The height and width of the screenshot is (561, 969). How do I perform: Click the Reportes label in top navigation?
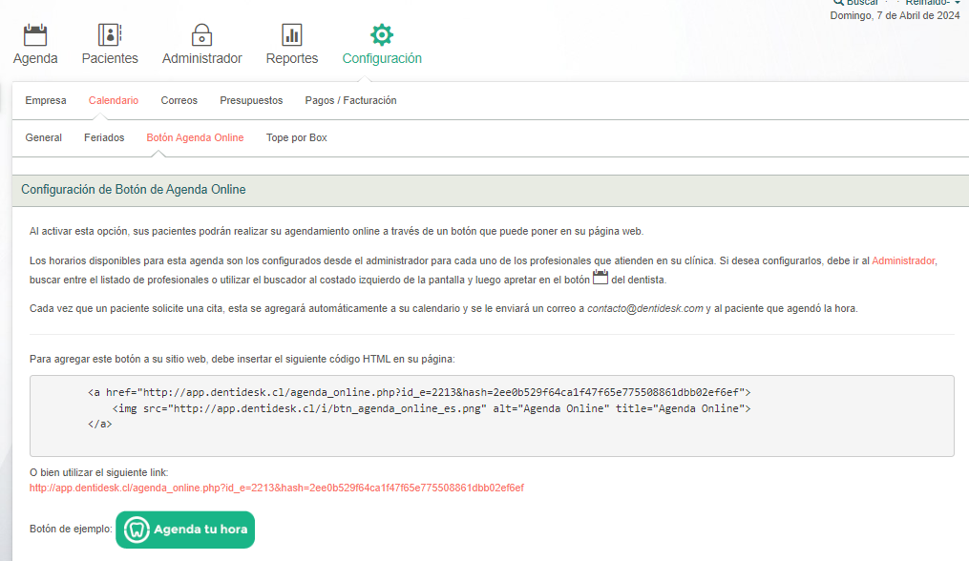pyautogui.click(x=292, y=58)
